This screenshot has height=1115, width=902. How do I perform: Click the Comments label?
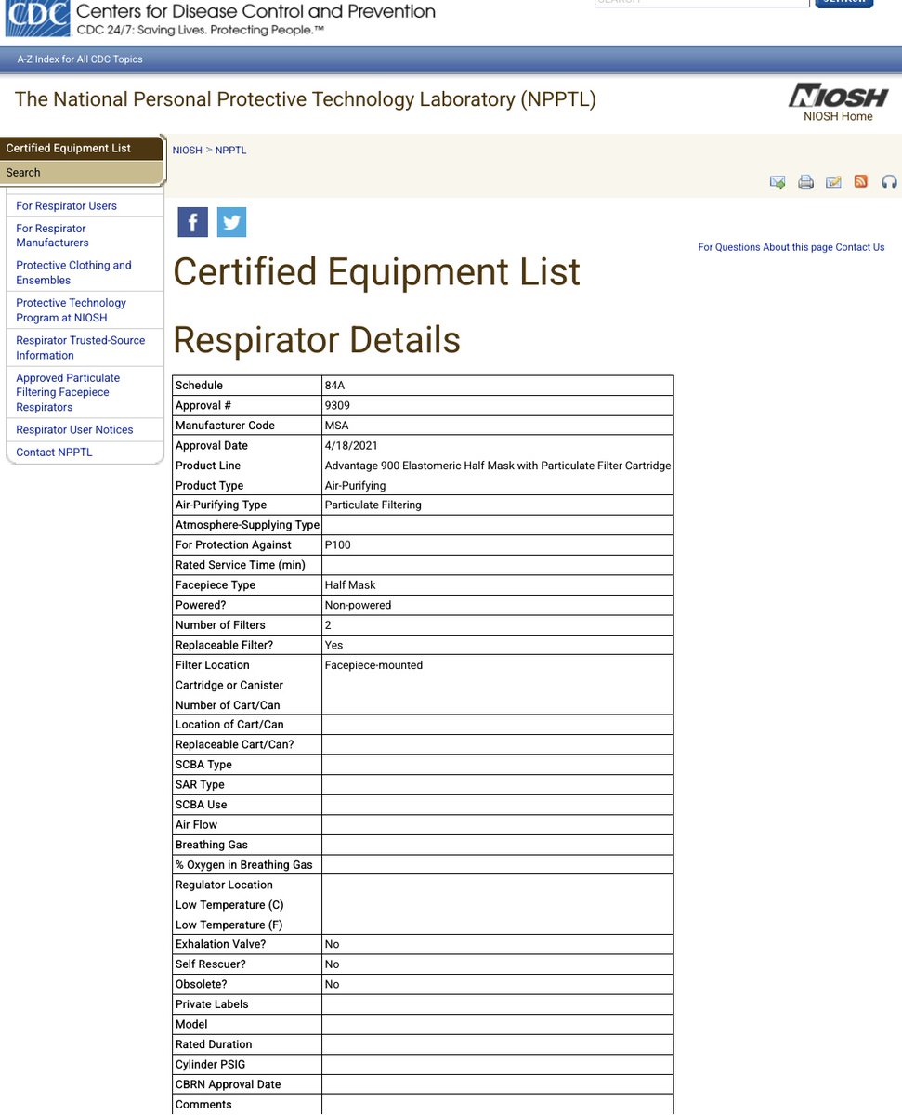(x=203, y=1105)
